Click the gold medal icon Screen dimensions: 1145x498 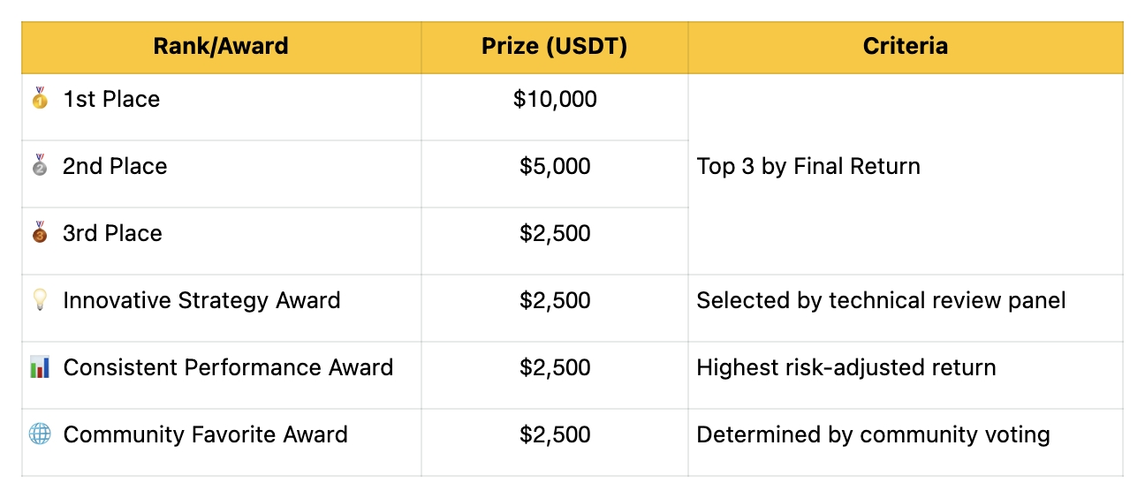[x=40, y=99]
